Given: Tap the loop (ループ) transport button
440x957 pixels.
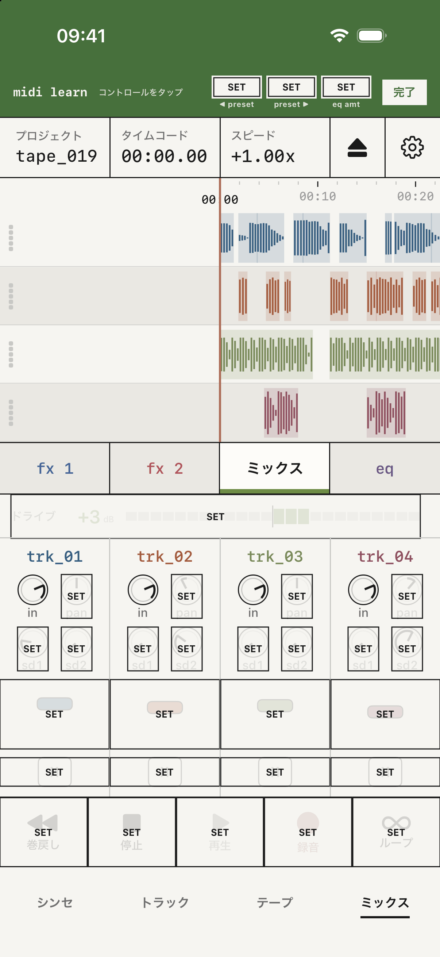Looking at the screenshot, I should point(396,832).
